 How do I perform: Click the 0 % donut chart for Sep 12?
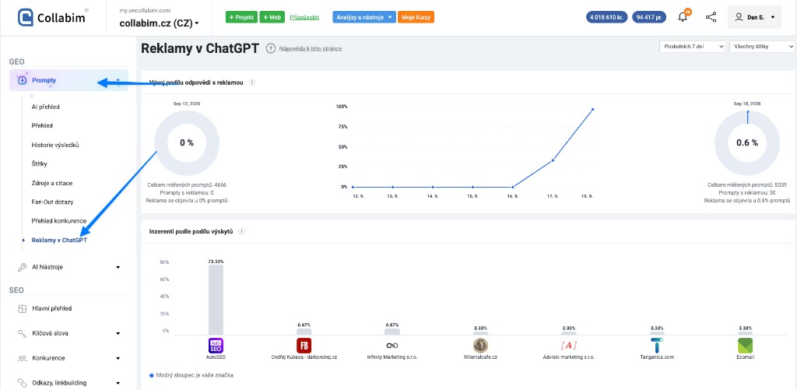(187, 143)
